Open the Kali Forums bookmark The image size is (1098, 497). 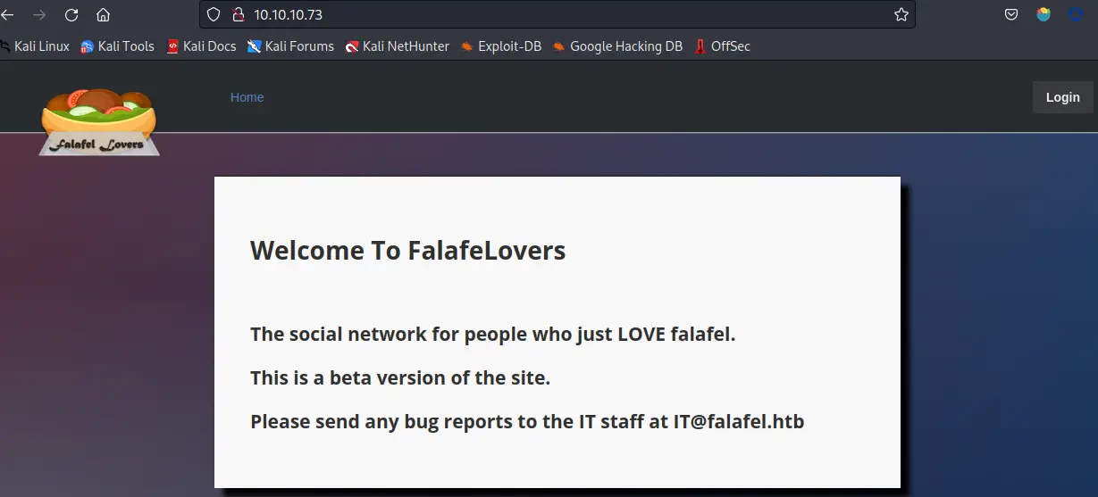pos(290,46)
